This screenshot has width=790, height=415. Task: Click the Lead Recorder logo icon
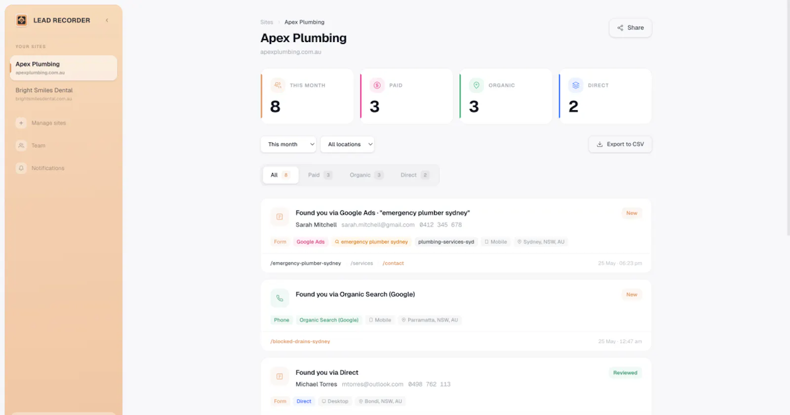click(22, 20)
